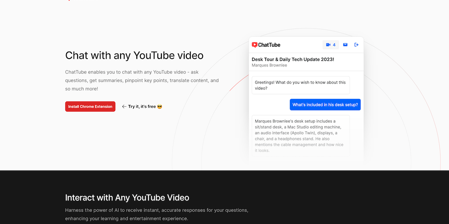The width and height of the screenshot is (449, 224).
Task: Click the channel name Marques Brownlee
Action: (x=269, y=65)
